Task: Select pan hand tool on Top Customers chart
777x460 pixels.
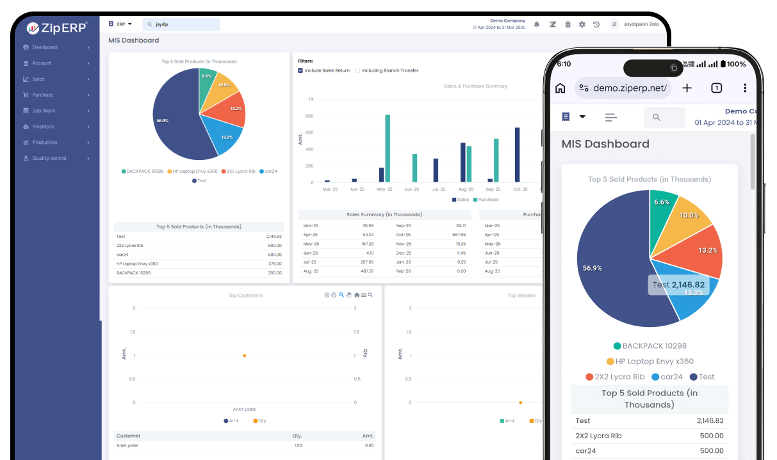Action: coord(349,295)
